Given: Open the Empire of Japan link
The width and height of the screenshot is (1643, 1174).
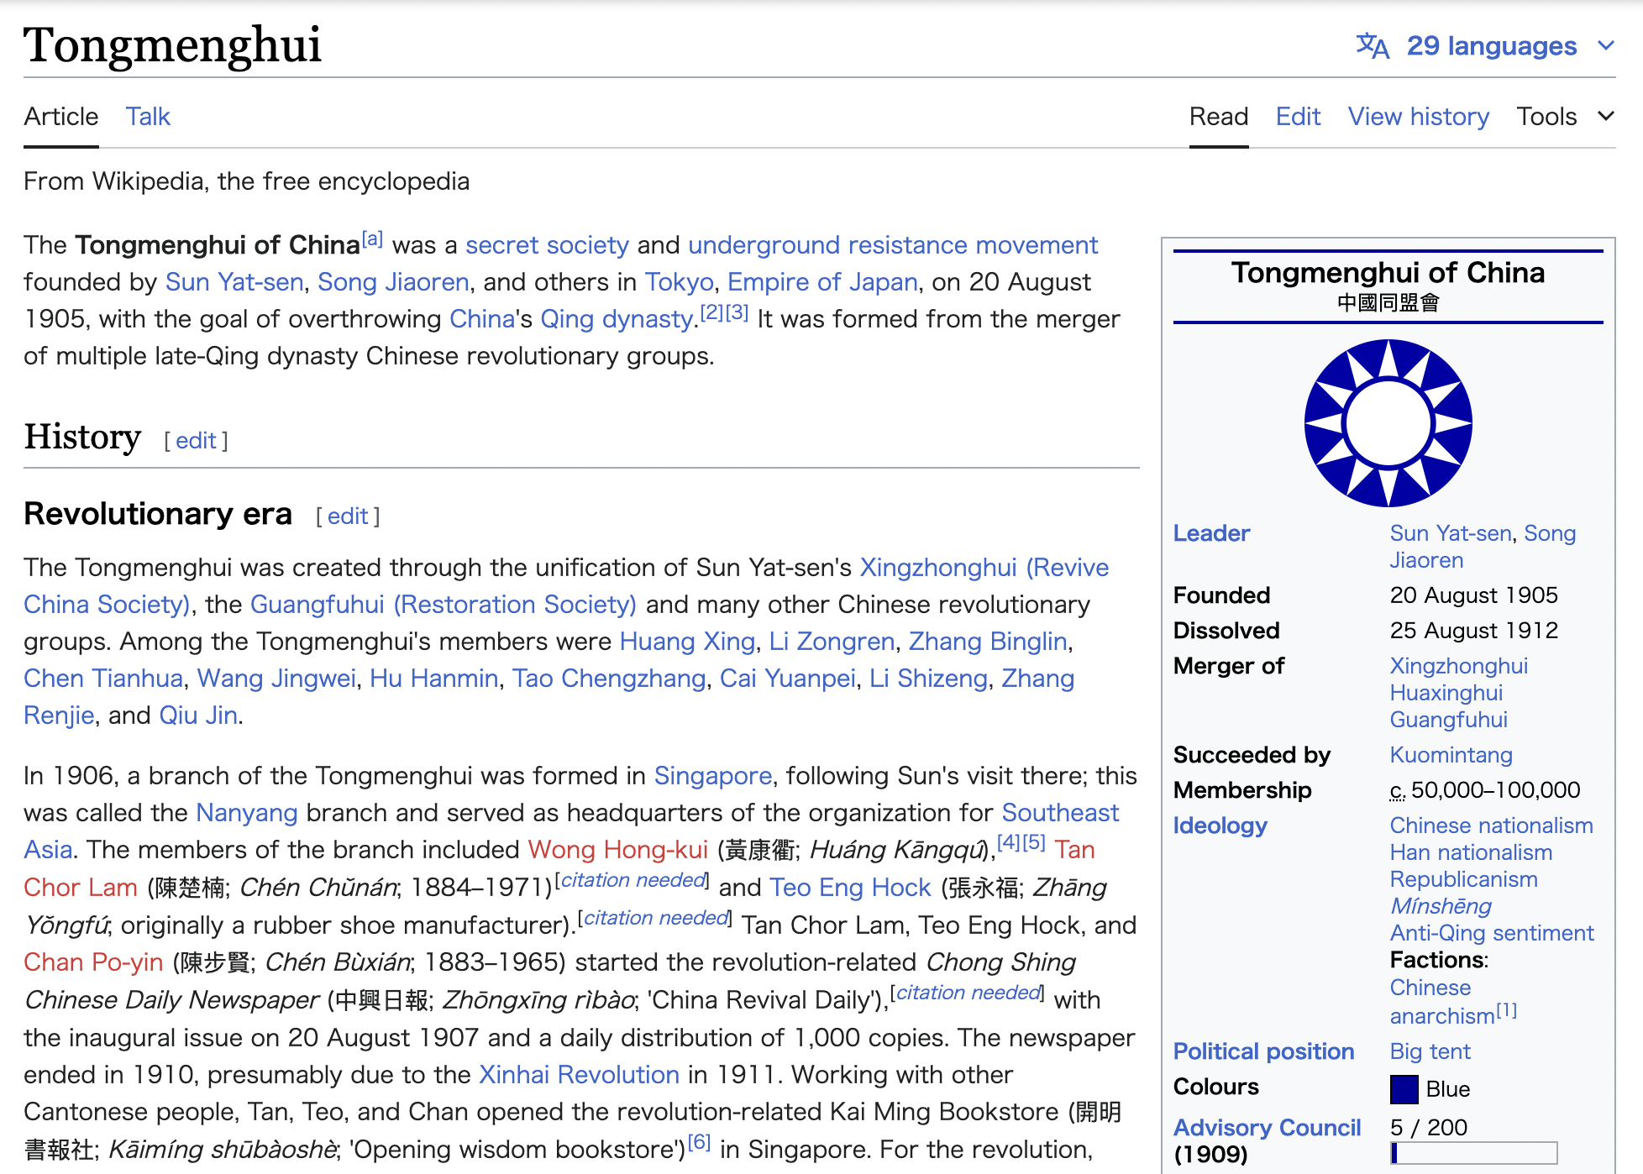Looking at the screenshot, I should coord(822,282).
